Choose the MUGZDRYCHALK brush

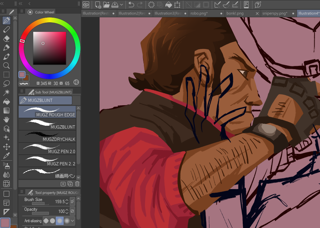[x=47, y=137]
